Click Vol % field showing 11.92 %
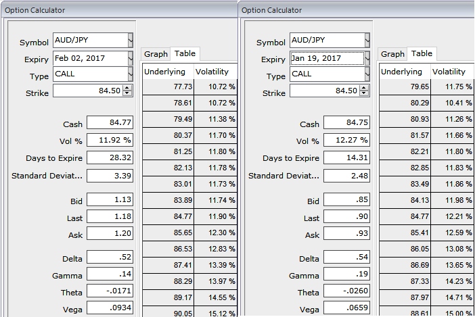This screenshot has height=317, width=475. (110, 140)
